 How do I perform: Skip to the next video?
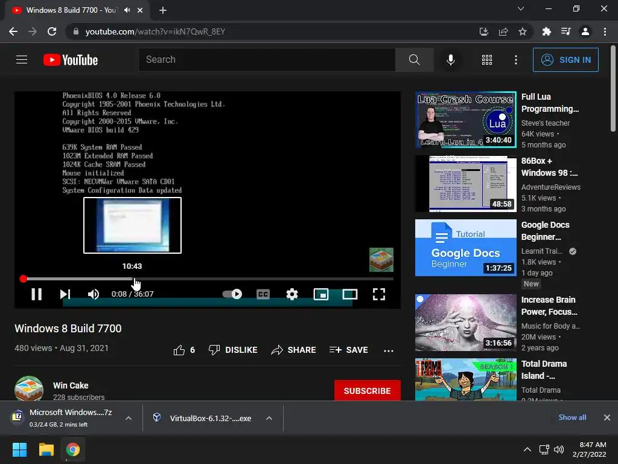pyautogui.click(x=65, y=294)
